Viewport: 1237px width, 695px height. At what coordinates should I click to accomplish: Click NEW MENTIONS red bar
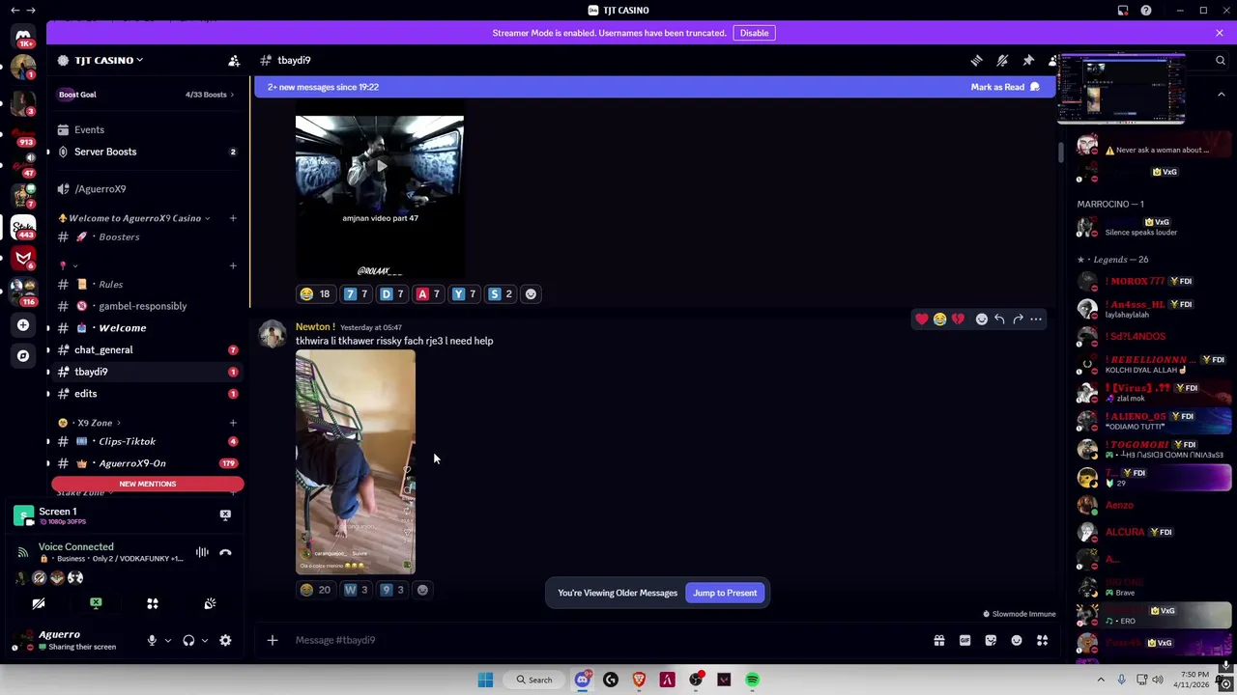tap(148, 484)
